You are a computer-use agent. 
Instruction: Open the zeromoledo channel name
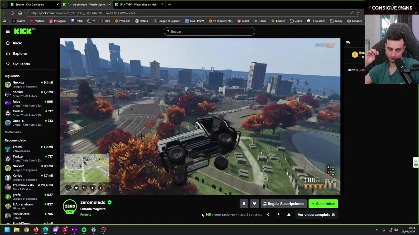point(93,202)
